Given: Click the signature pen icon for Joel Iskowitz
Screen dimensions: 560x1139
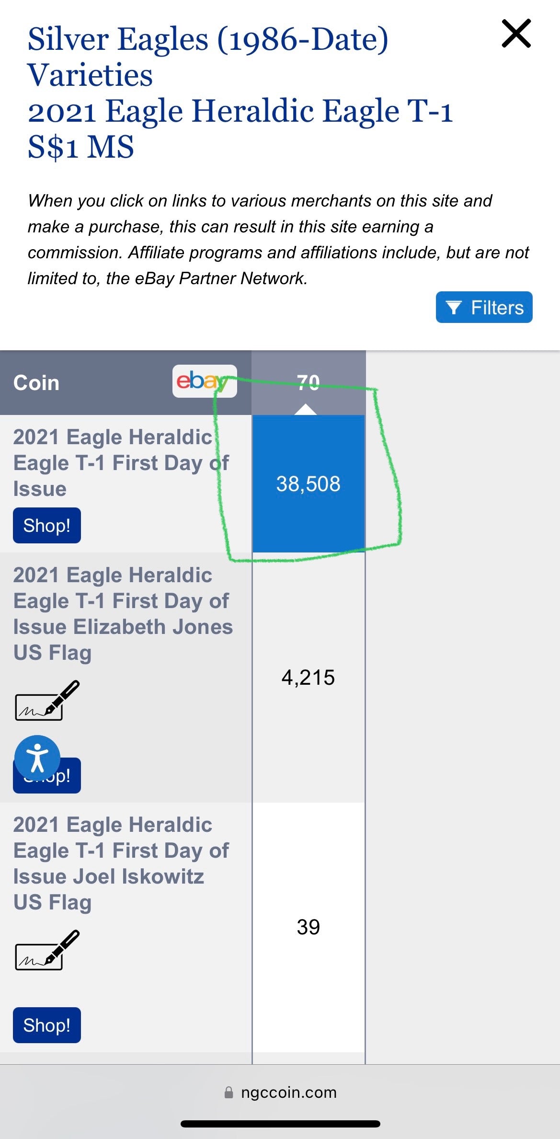Looking at the screenshot, I should (47, 950).
